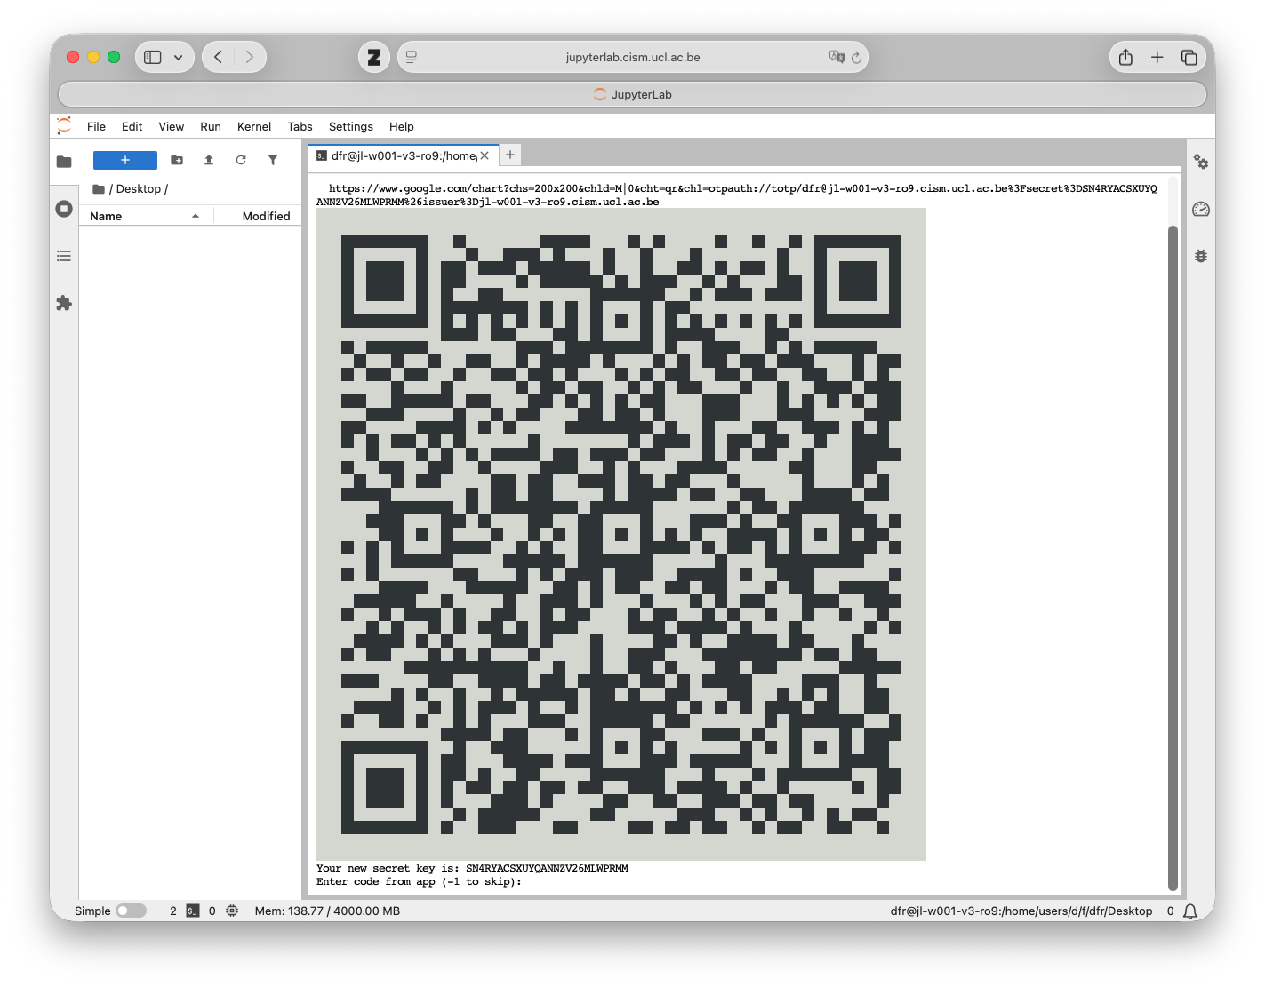The height and width of the screenshot is (987, 1265).
Task: Click the notifications bell in status bar
Action: [1190, 911]
